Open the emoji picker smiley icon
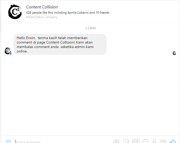Image resolution: width=180 pixels, height=143 pixels. pyautogui.click(x=145, y=141)
